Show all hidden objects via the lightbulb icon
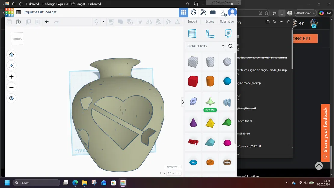 click(96, 22)
